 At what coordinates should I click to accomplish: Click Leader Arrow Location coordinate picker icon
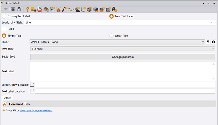point(32,84)
